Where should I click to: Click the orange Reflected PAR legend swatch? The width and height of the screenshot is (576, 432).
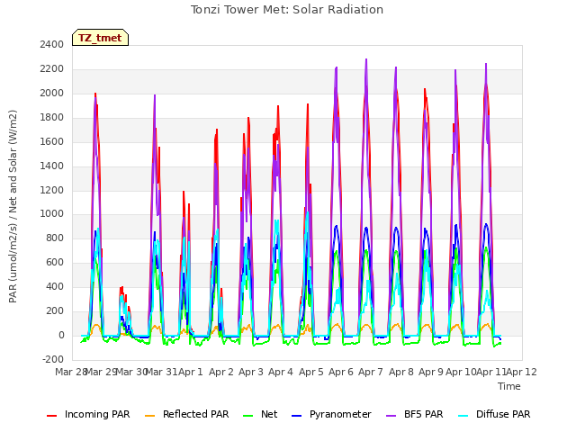pyautogui.click(x=150, y=416)
